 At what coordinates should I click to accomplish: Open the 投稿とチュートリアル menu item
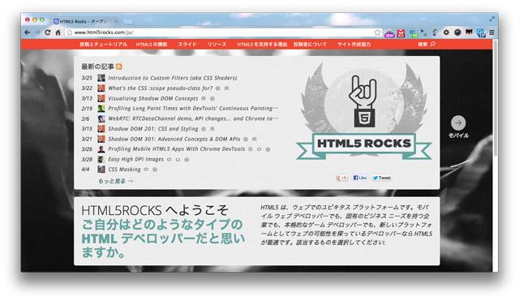click(x=103, y=44)
